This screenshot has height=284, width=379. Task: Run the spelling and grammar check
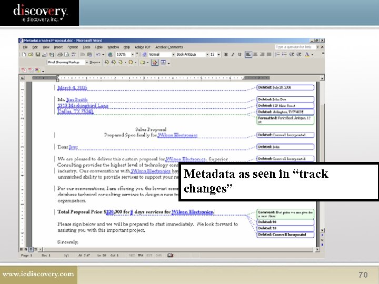point(74,55)
